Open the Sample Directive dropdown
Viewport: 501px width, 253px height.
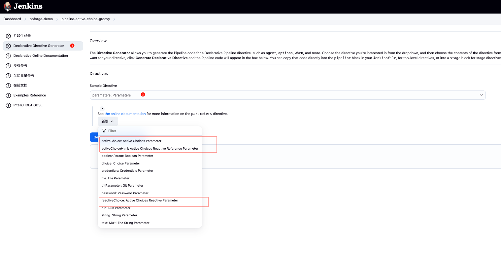click(x=287, y=95)
